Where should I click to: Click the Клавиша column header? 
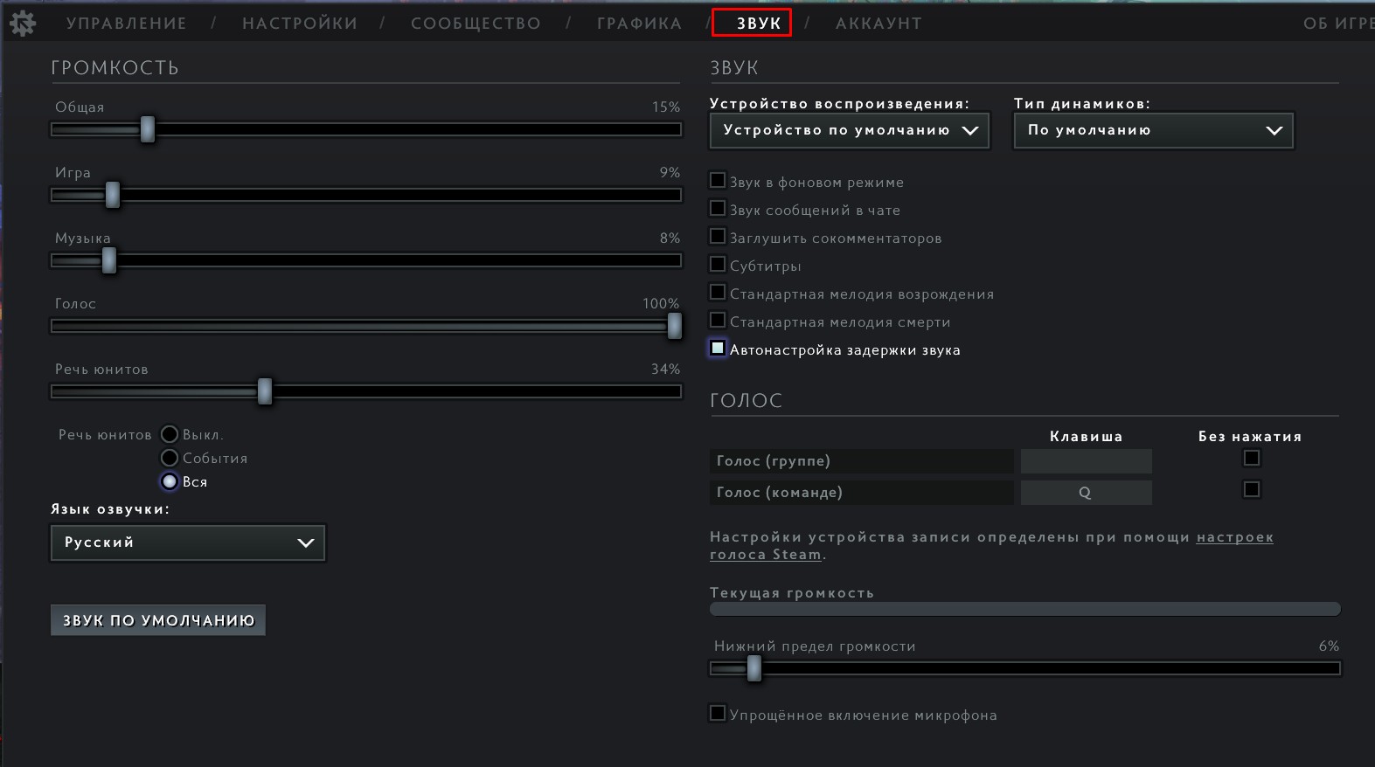pyautogui.click(x=1087, y=436)
